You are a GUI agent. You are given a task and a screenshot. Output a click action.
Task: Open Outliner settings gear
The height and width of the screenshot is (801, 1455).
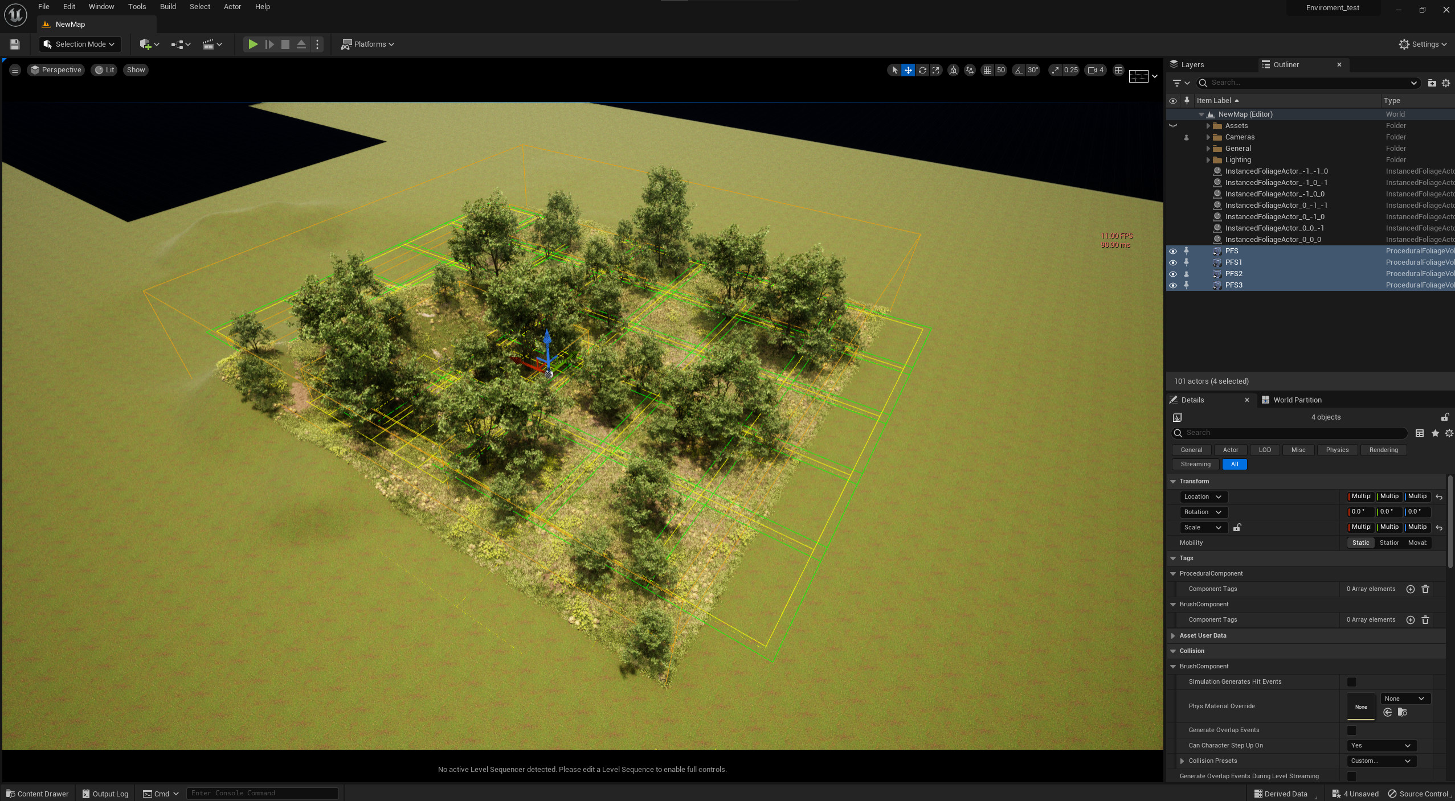click(x=1446, y=83)
